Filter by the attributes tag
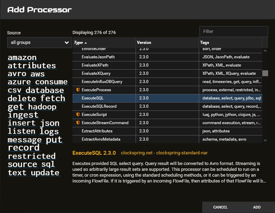The image size is (275, 213). (x=32, y=66)
